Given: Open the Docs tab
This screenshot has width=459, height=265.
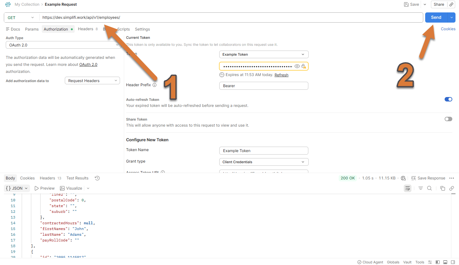Looking at the screenshot, I should pyautogui.click(x=13, y=29).
